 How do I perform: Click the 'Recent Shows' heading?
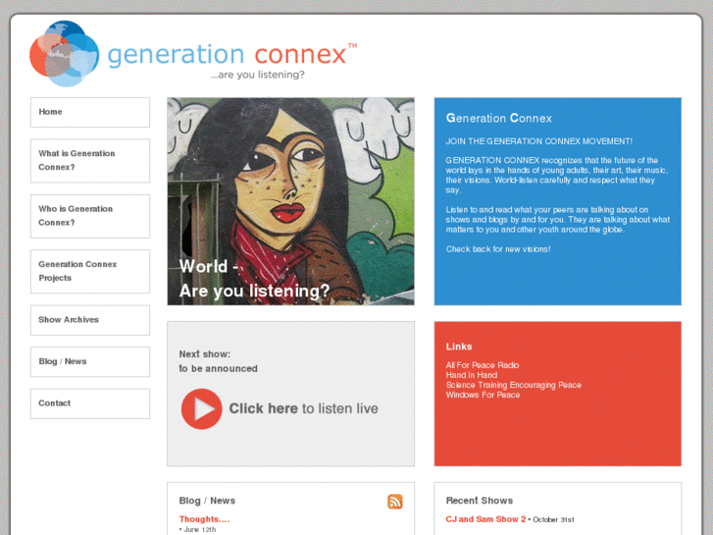point(480,501)
